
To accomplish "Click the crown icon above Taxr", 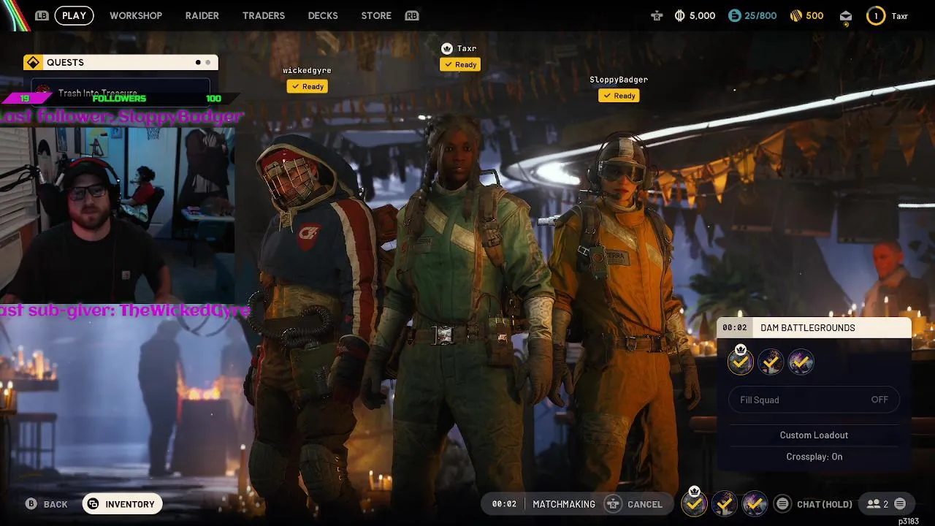I will click(446, 48).
